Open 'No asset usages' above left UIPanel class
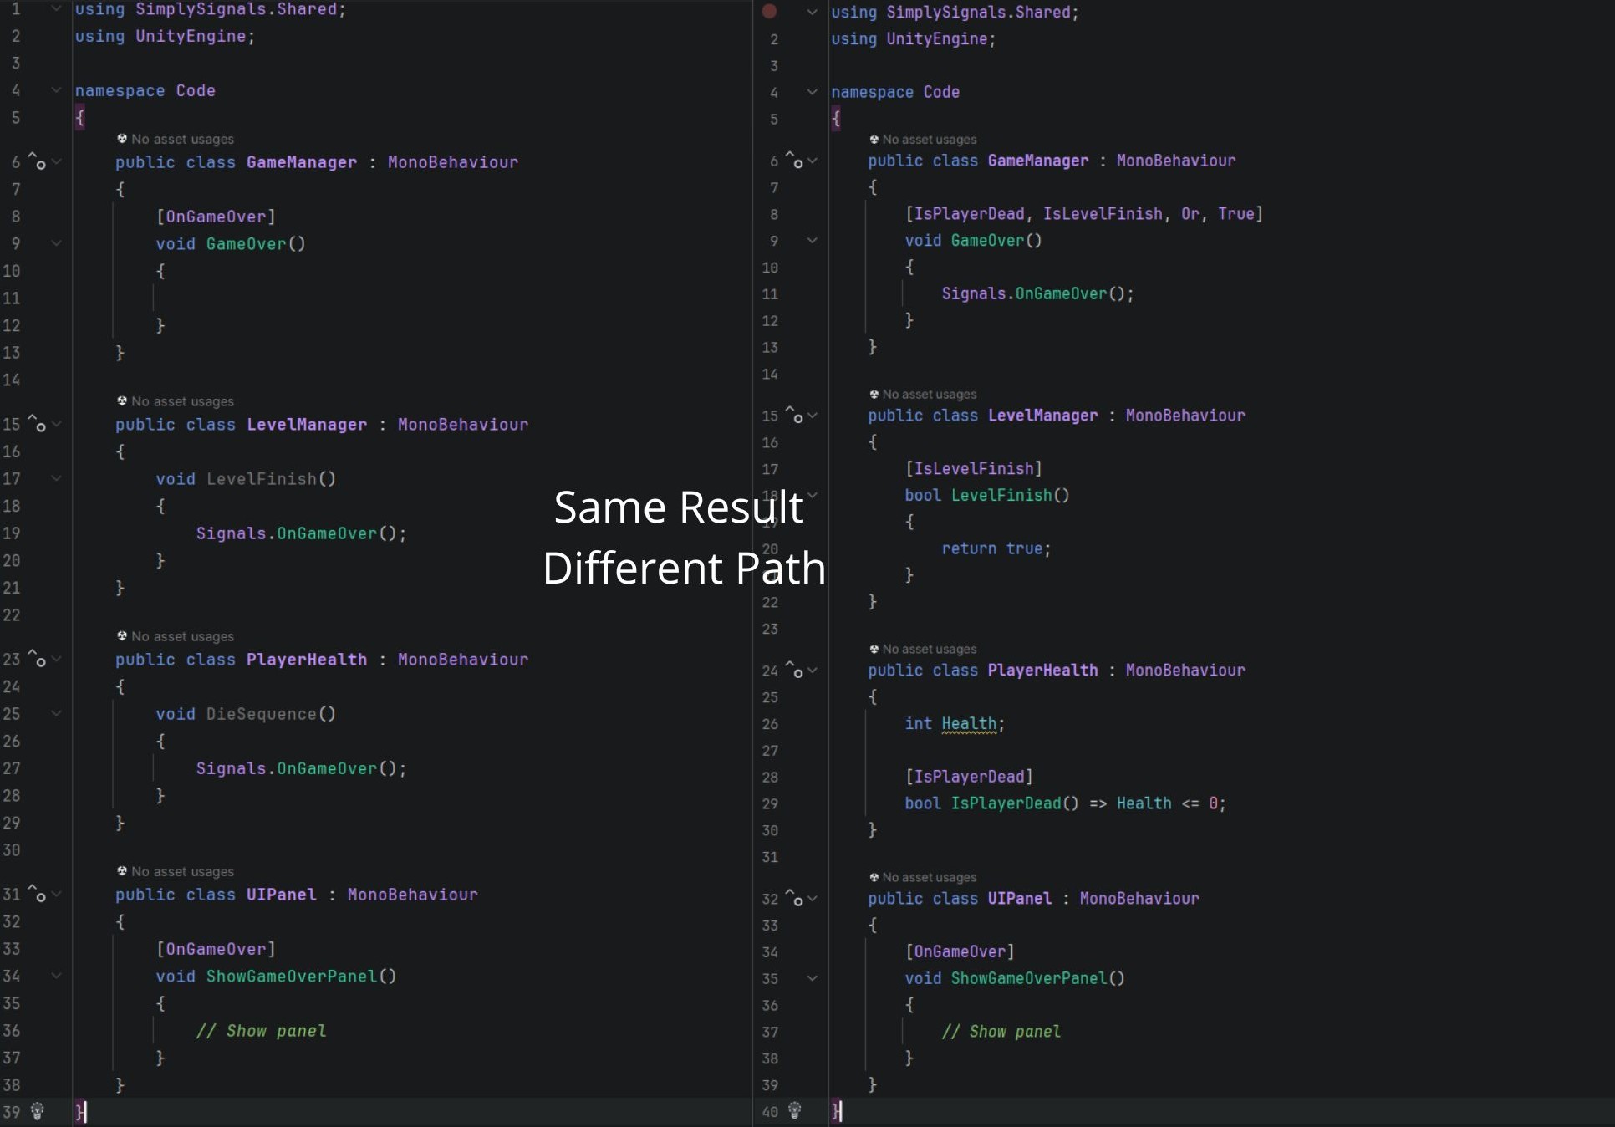 pyautogui.click(x=176, y=871)
